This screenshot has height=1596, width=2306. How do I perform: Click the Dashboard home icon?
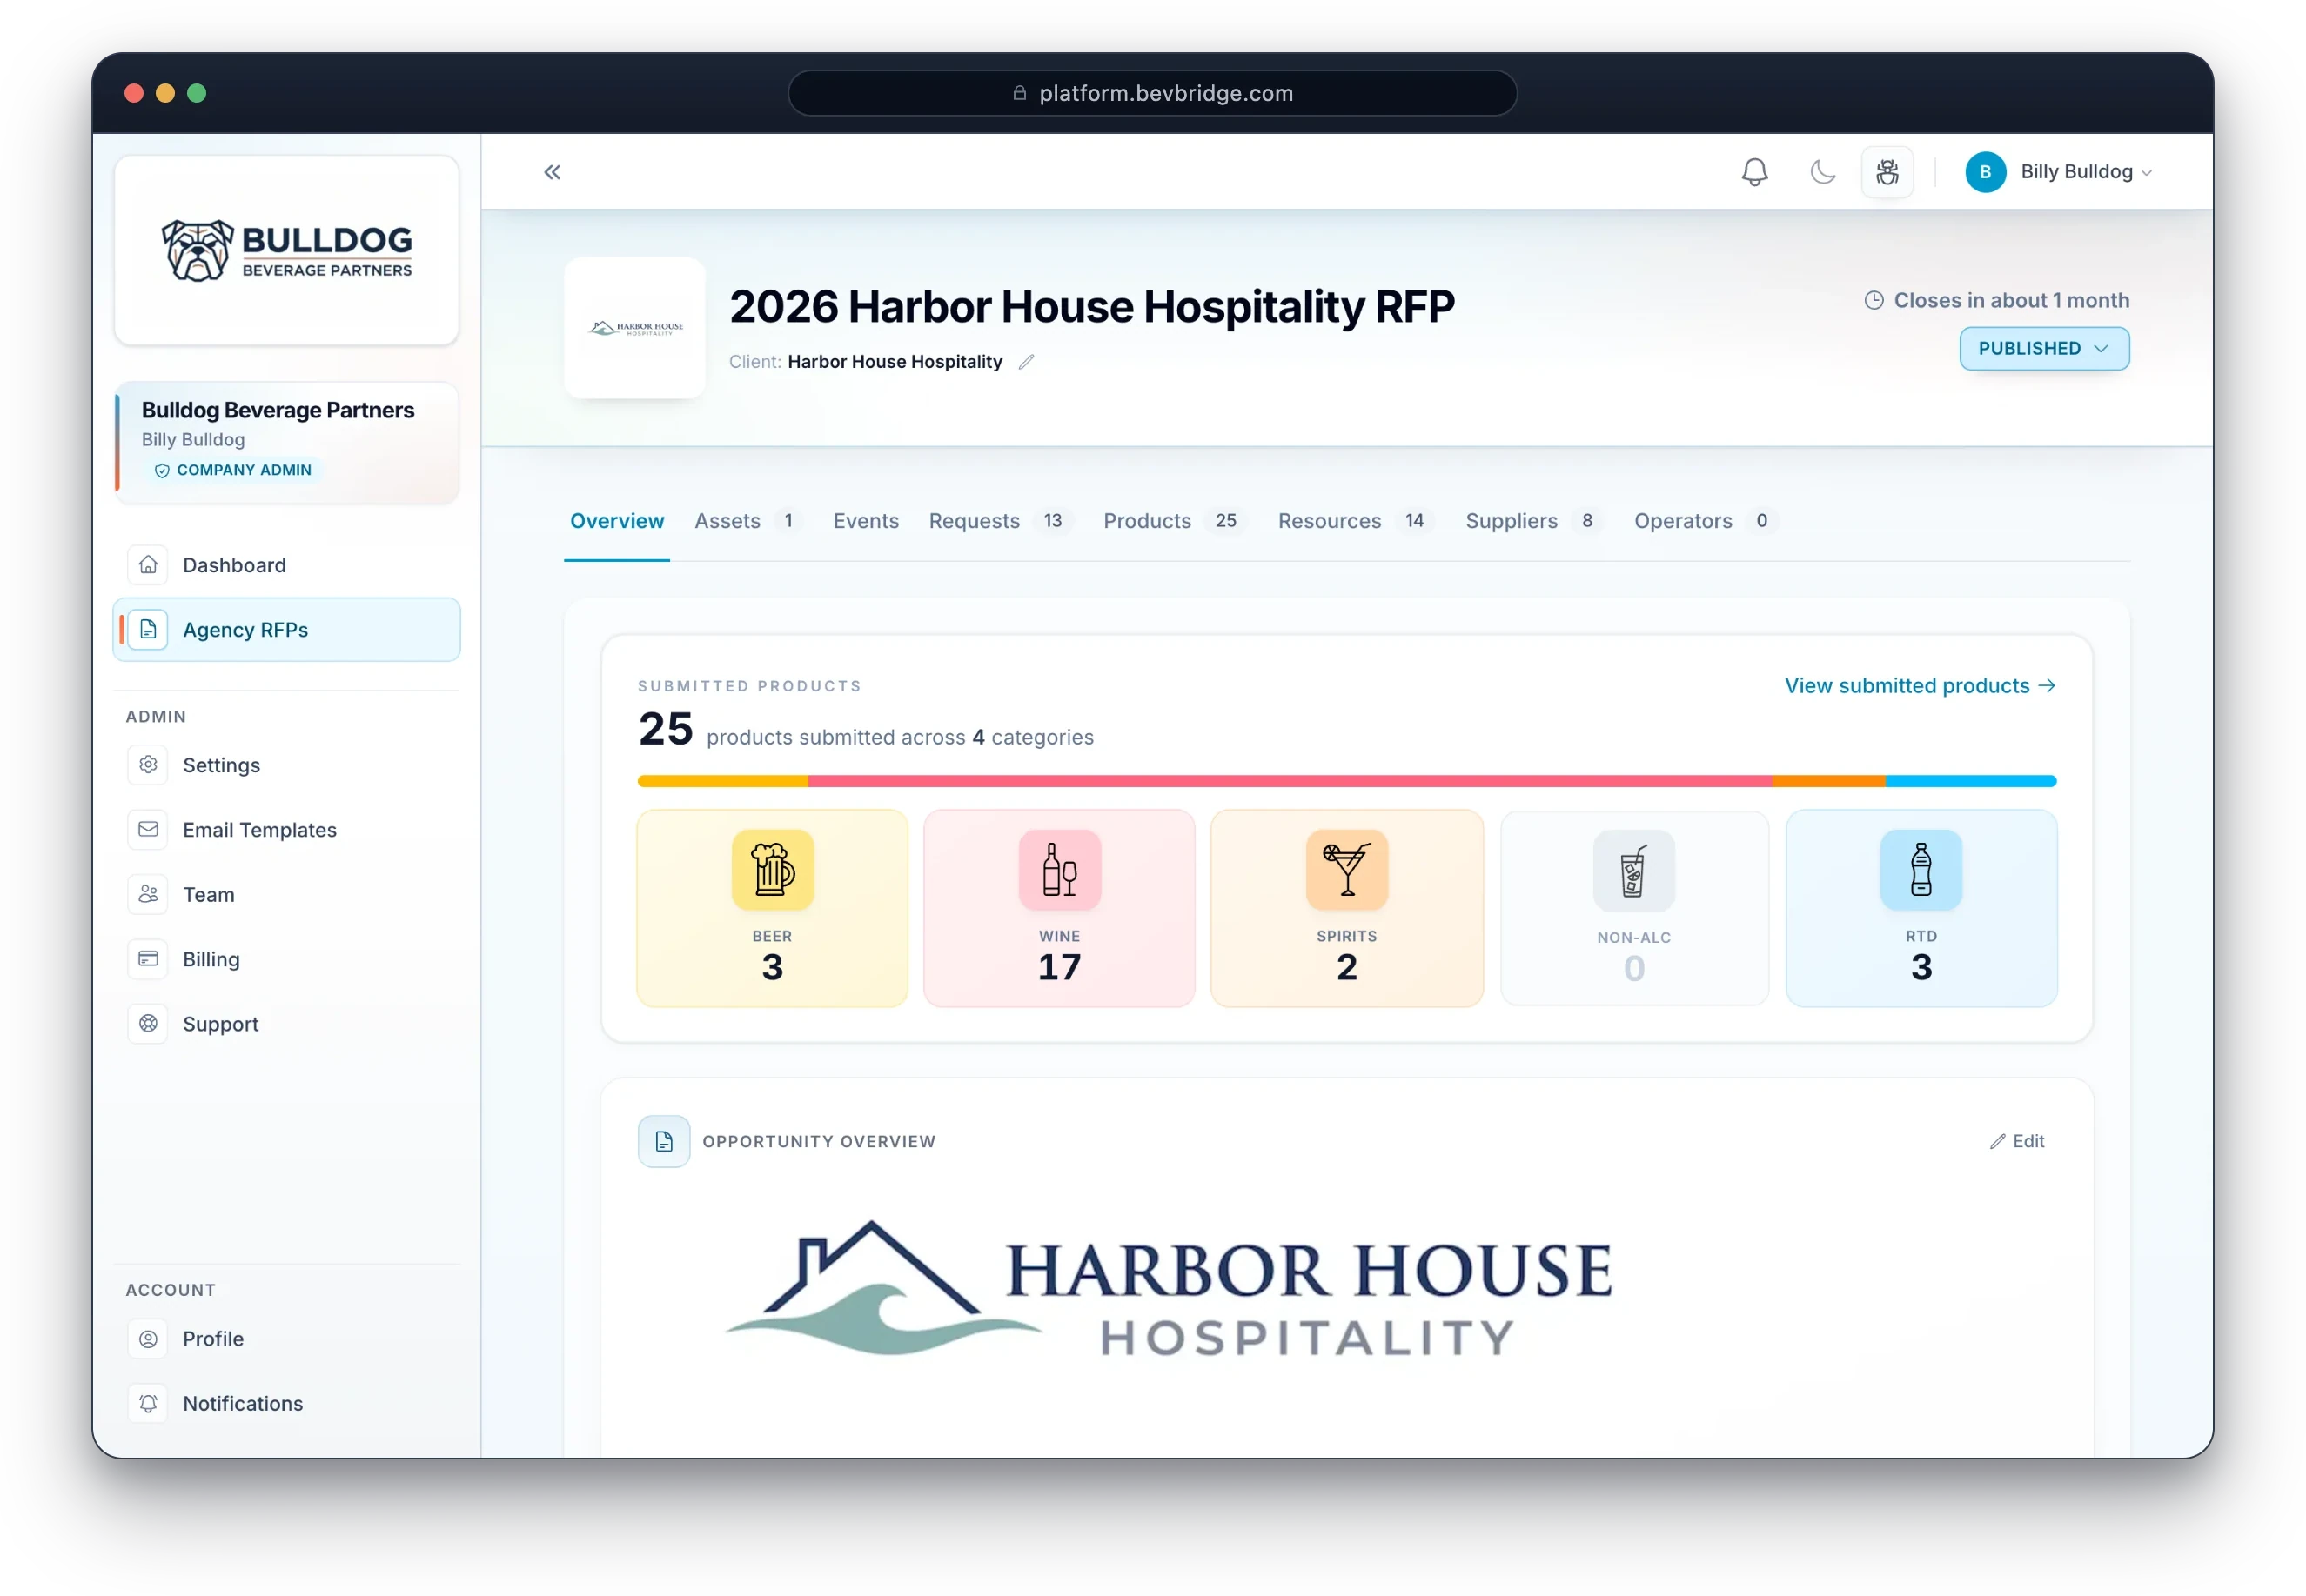coord(148,565)
